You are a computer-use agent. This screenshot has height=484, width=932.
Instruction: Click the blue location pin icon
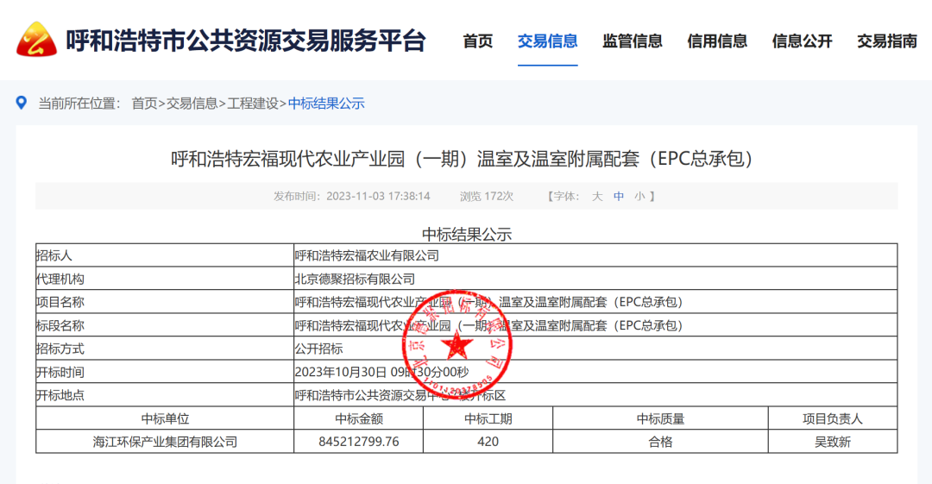(x=22, y=104)
